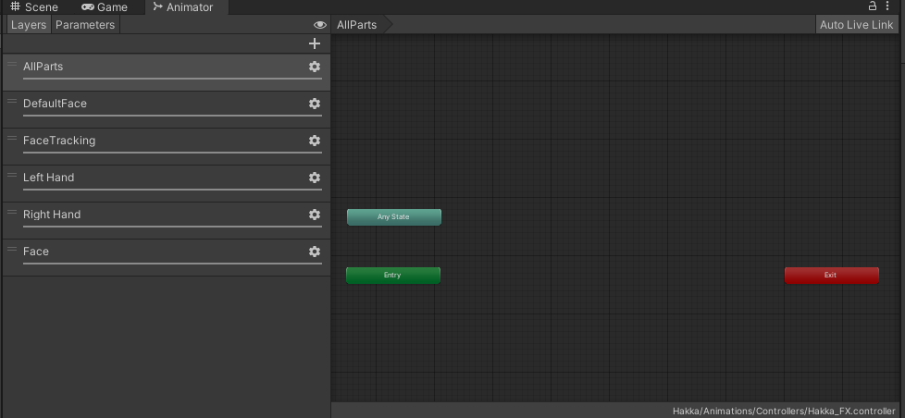Screen dimensions: 905x418
Task: Switch to the Scene tab
Action: pos(34,6)
